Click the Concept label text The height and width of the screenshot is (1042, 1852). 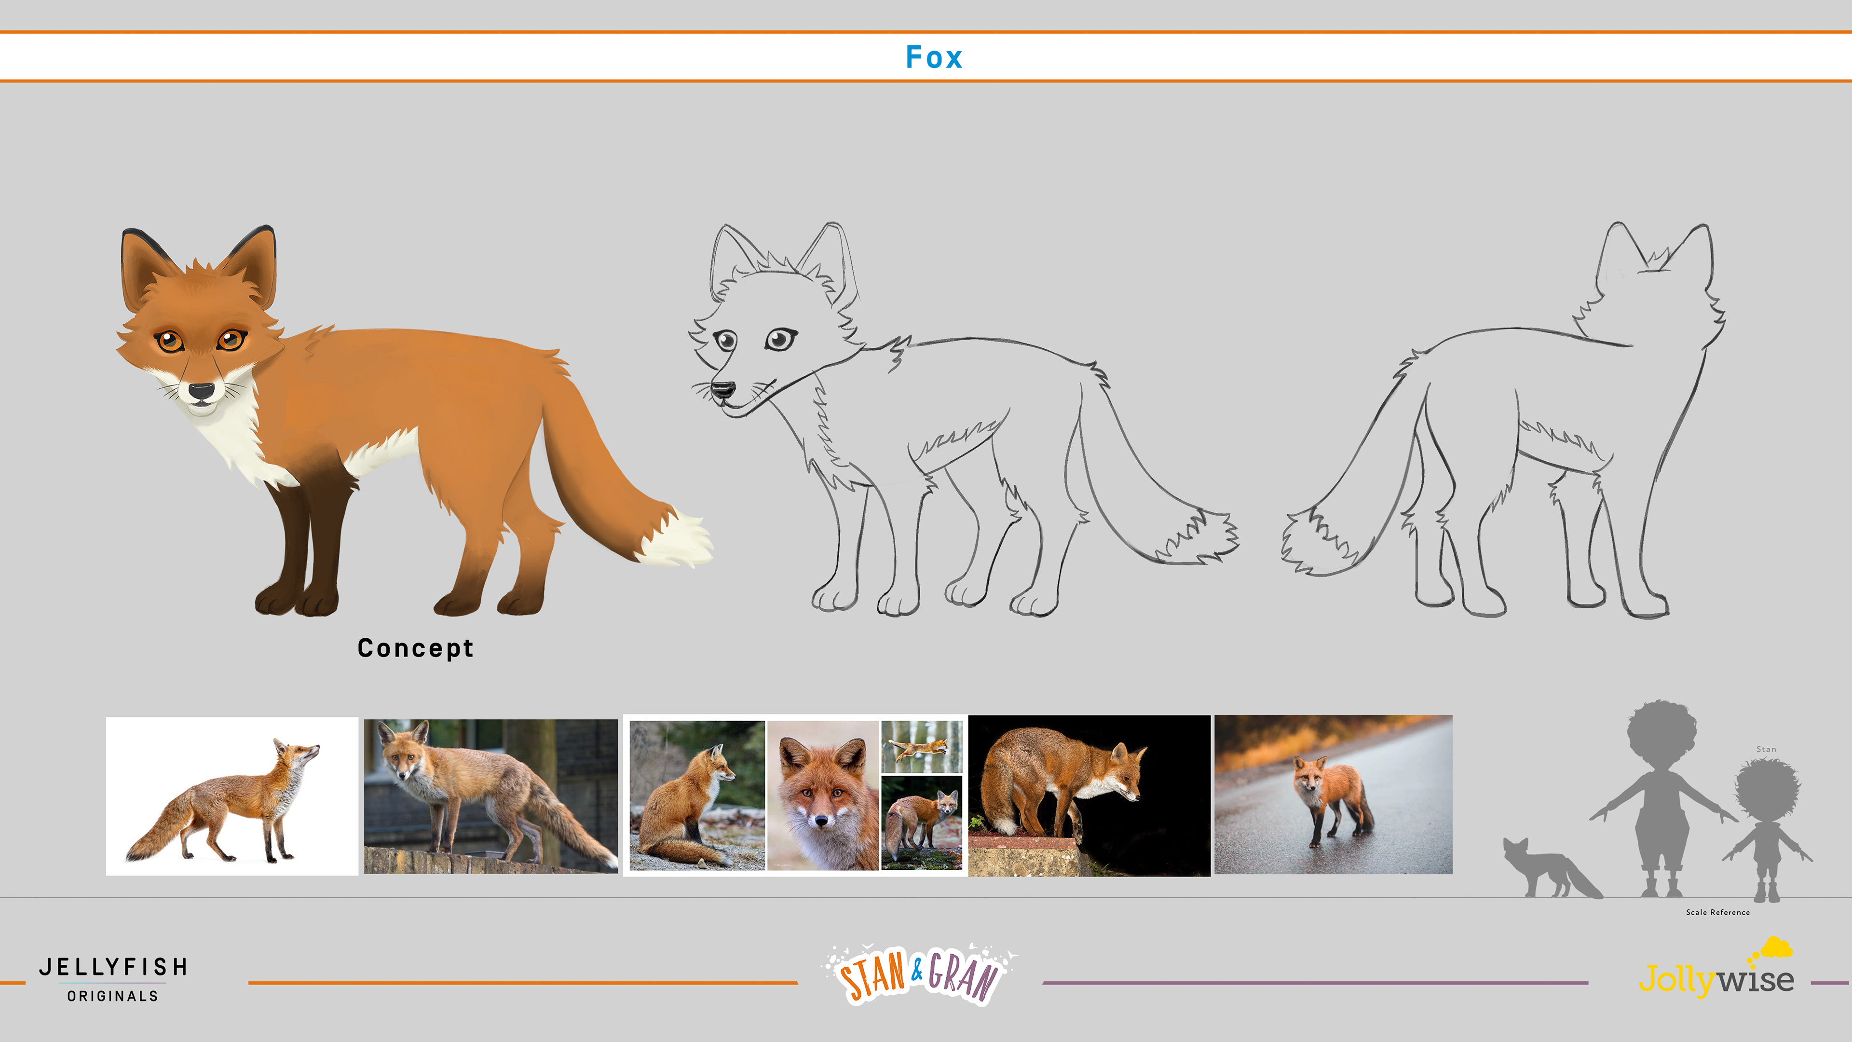[416, 648]
